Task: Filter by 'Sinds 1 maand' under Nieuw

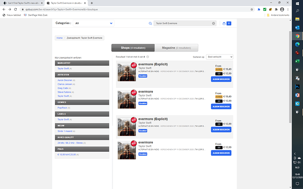Action: [x=65, y=131]
